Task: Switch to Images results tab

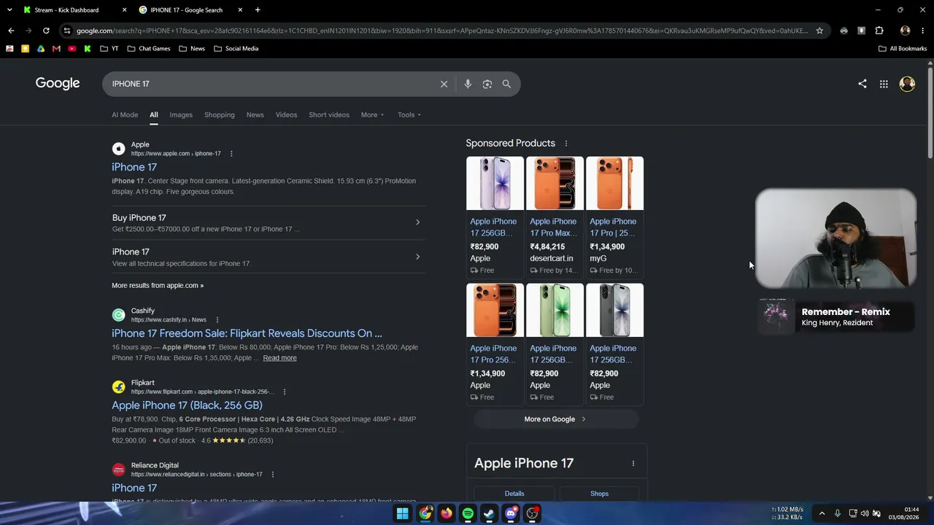Action: pos(181,114)
